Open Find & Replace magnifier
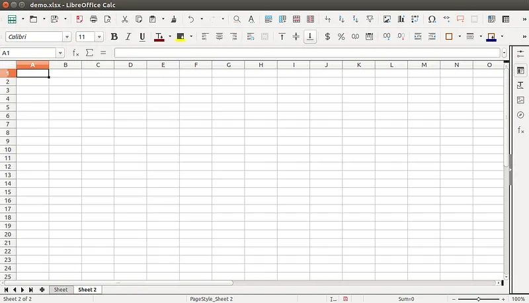 [237, 19]
